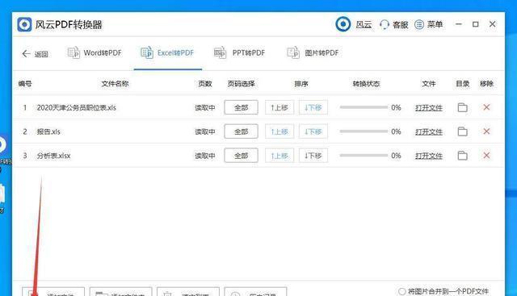Open 全部 page selection for 报告.xls
Viewport: 517px width, 296px height.
pos(241,131)
